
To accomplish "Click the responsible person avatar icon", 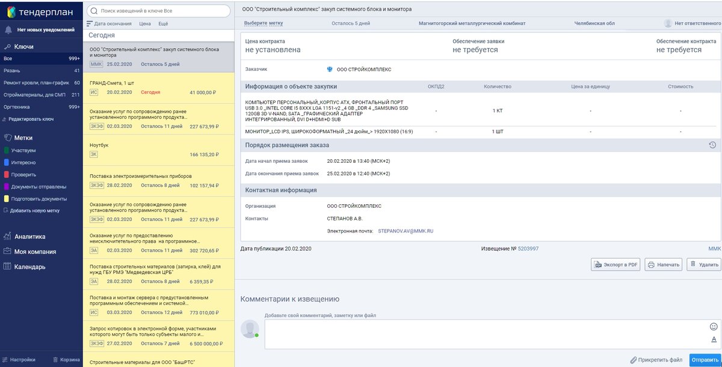I will [x=668, y=23].
